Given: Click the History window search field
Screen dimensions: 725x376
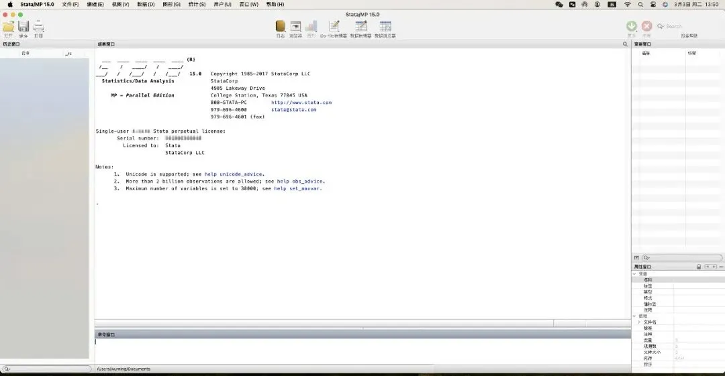Looking at the screenshot, I should tap(46, 369).
